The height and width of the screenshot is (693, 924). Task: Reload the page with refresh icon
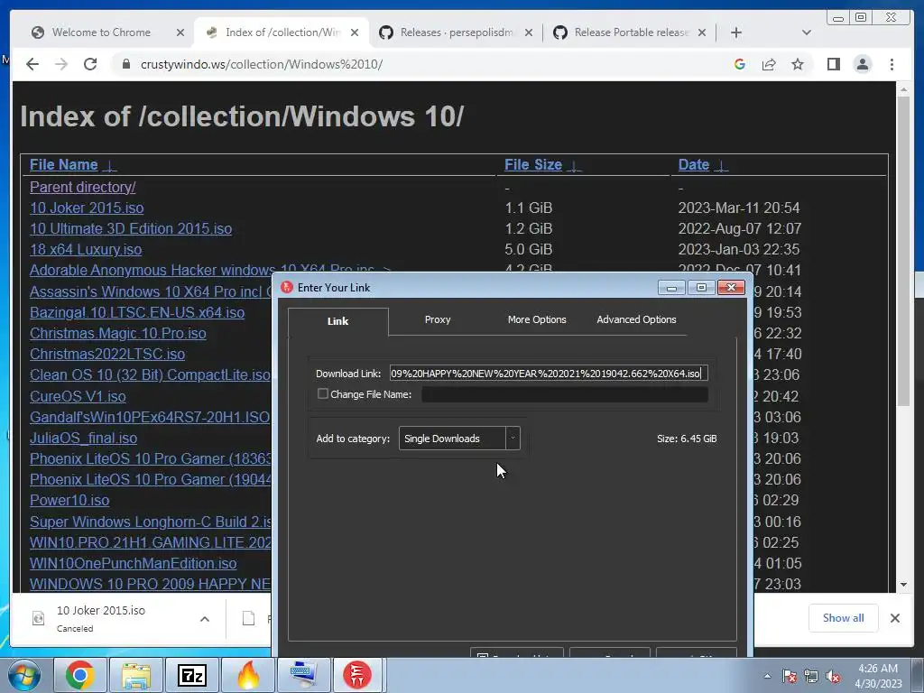90,64
